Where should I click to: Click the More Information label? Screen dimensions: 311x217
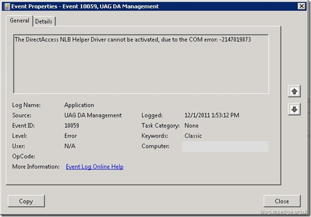36,167
